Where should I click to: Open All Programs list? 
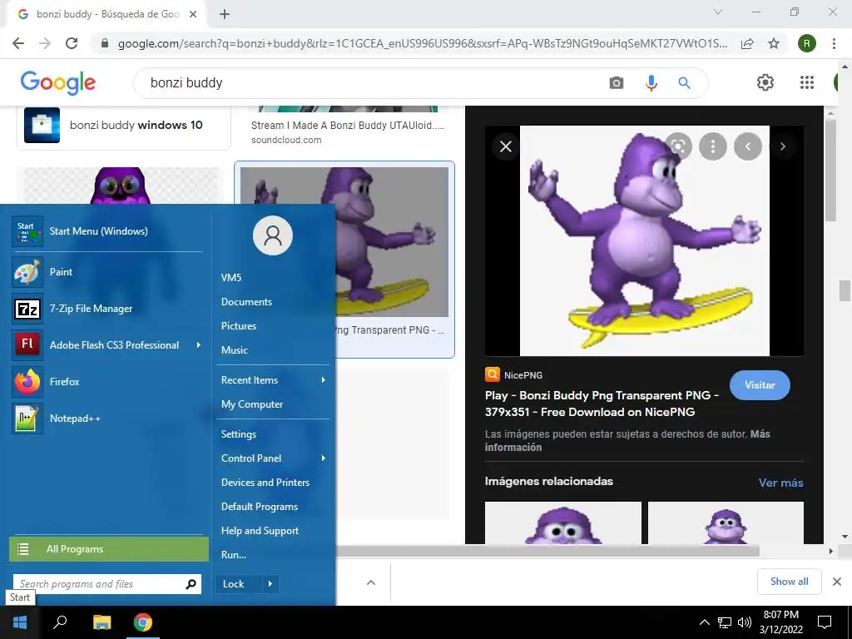point(109,549)
